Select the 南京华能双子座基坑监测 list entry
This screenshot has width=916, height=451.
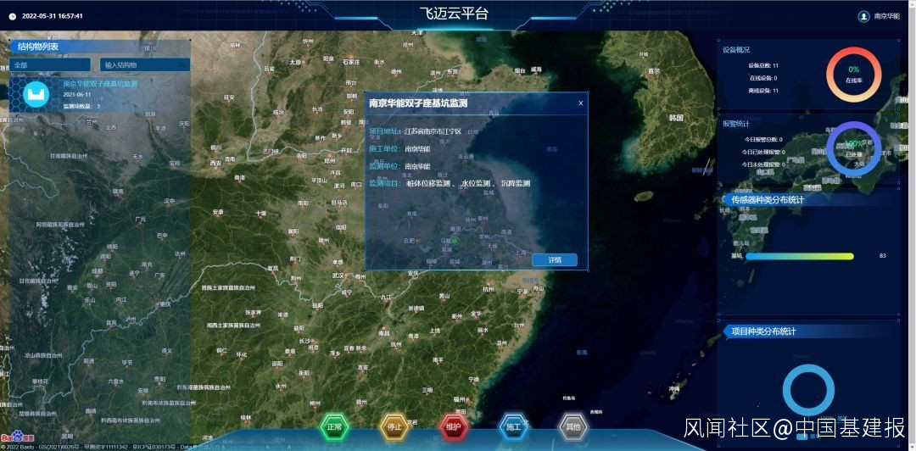pyautogui.click(x=100, y=95)
